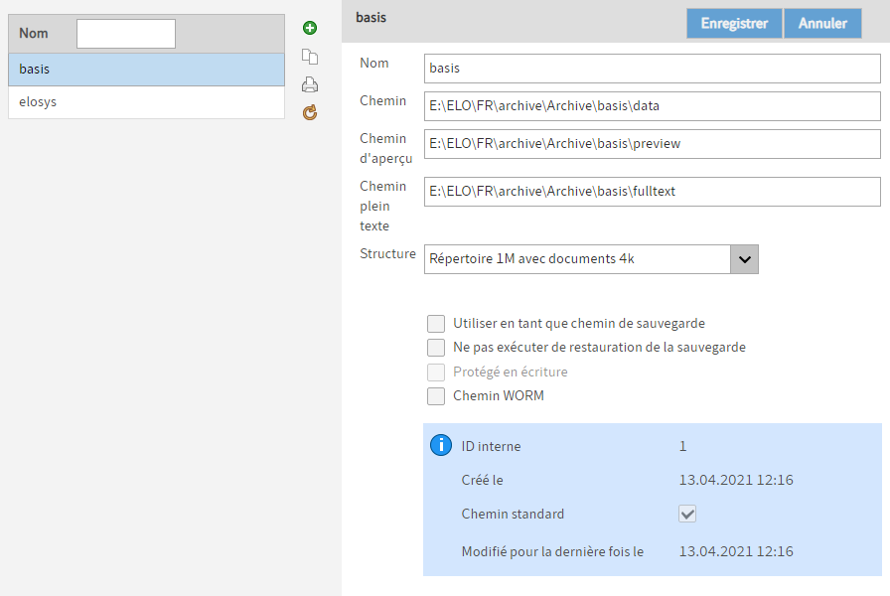Click the copy path icon
Image resolution: width=890 pixels, height=596 pixels.
coord(310,57)
